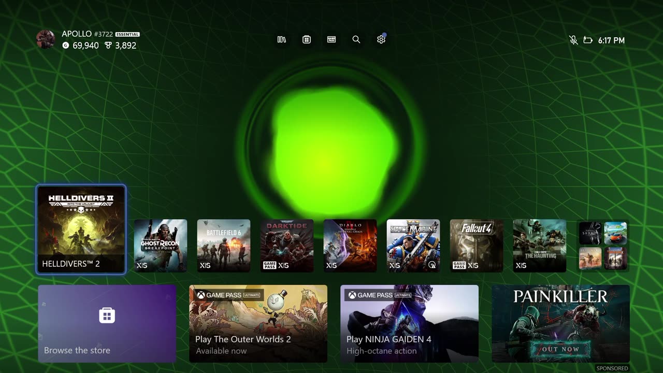Click the store bag icon in Browse card

point(107,315)
